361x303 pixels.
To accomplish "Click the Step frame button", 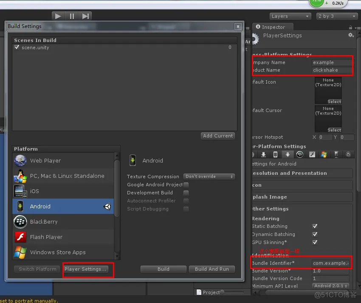I will pos(85,16).
